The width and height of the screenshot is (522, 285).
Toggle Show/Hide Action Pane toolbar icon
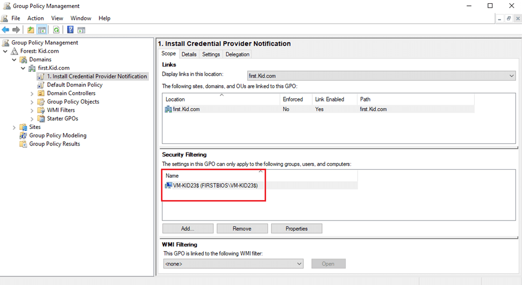(x=81, y=30)
